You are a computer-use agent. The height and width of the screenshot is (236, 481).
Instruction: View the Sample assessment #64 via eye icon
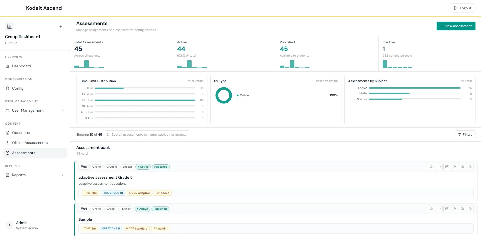point(431,209)
